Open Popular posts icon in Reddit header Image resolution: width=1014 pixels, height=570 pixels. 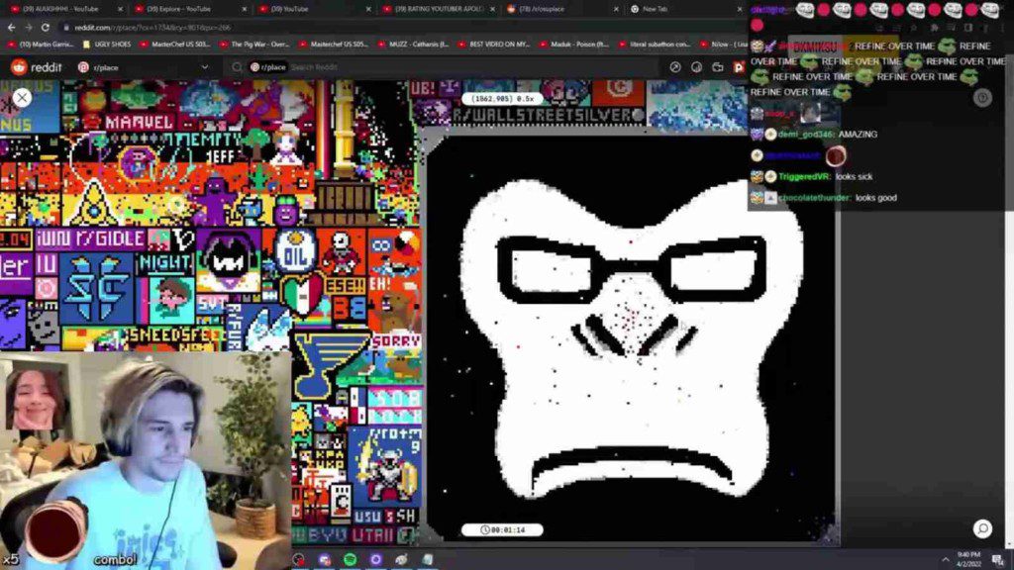tap(675, 67)
